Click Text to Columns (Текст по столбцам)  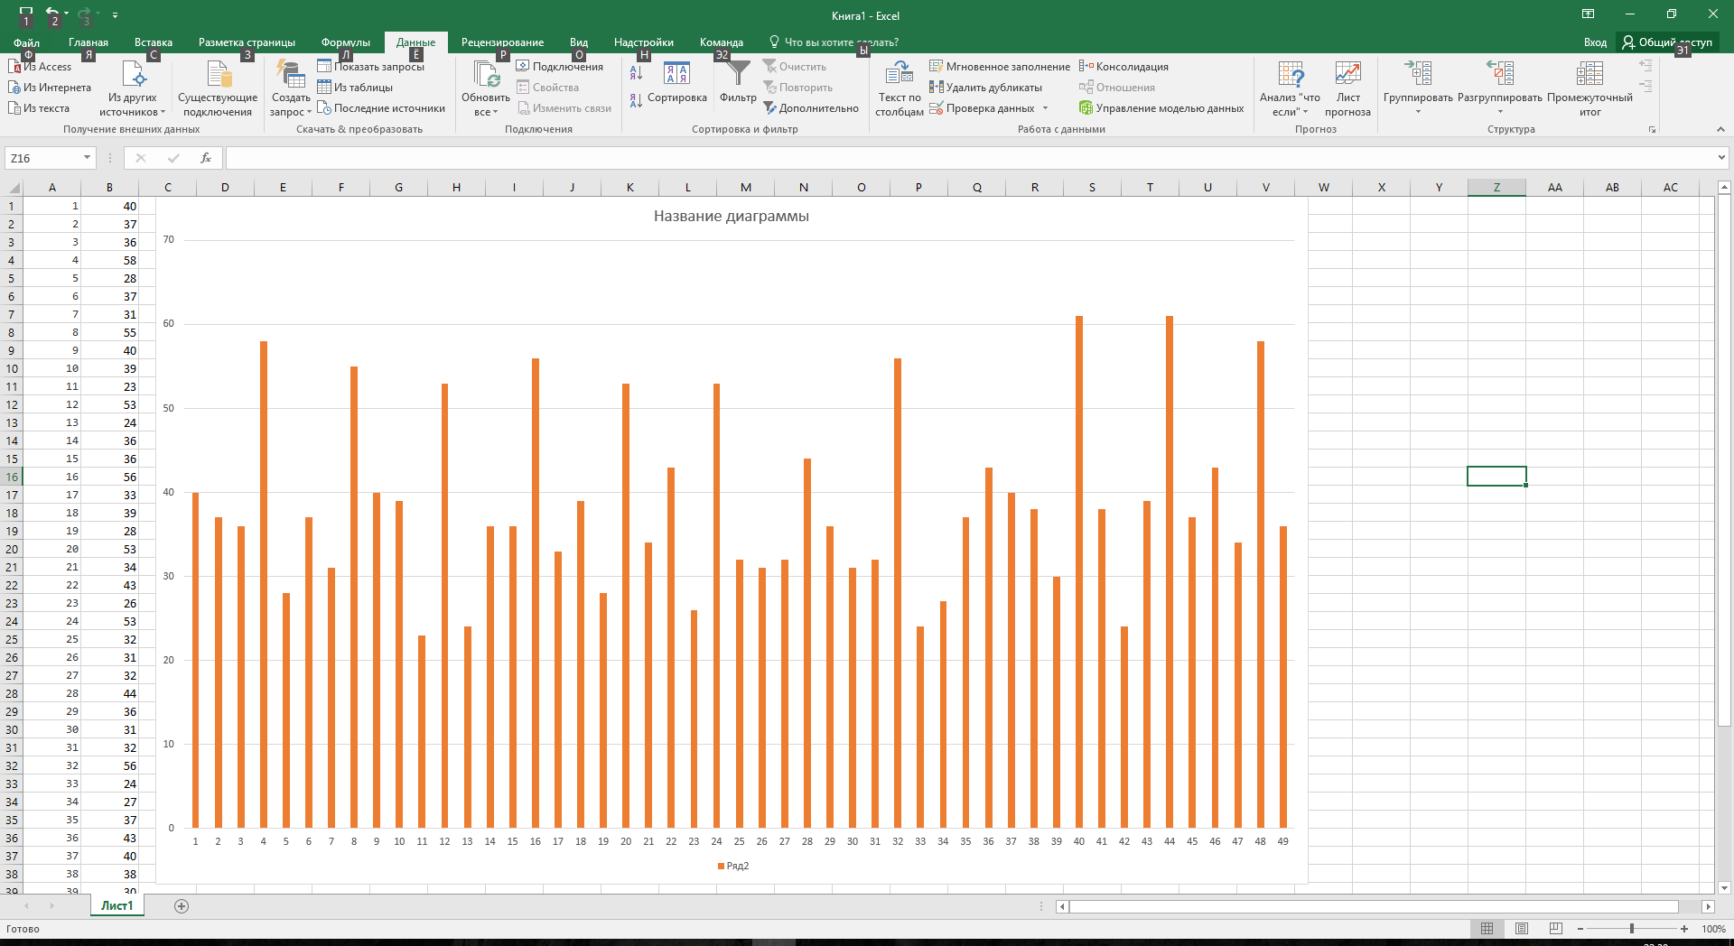tap(899, 88)
